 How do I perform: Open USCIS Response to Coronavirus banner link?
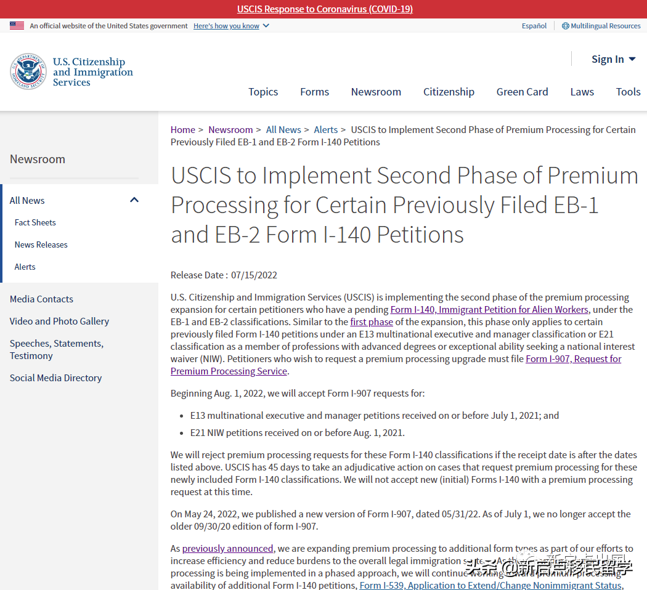click(325, 9)
